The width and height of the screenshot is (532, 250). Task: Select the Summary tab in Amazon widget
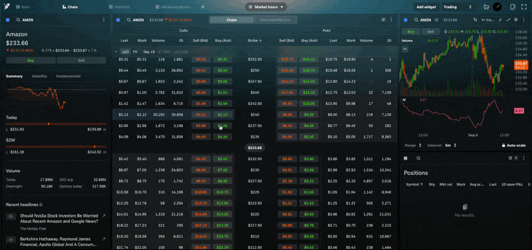click(x=14, y=76)
